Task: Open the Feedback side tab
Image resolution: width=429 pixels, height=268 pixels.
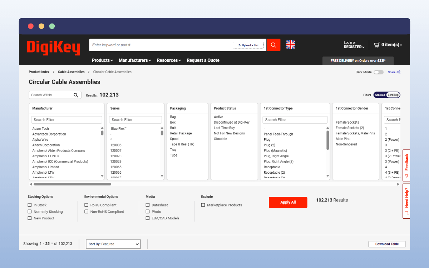Action: 406,165
